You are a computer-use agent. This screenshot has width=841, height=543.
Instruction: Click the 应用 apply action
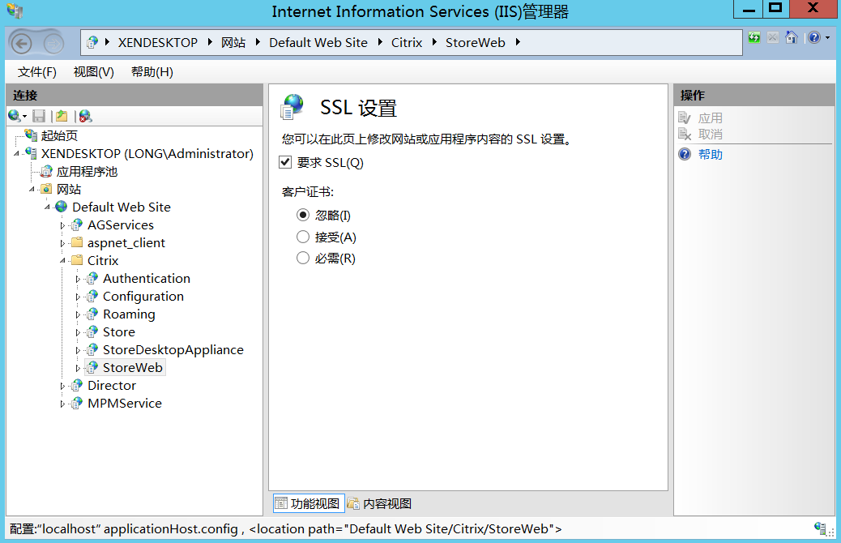(x=710, y=118)
